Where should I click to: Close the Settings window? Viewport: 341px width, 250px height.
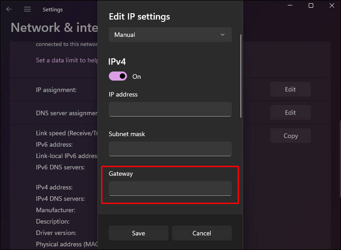(332, 5)
